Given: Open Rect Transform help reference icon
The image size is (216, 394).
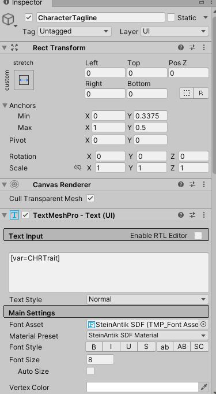Looking at the screenshot, I should 181,47.
